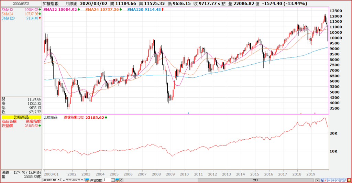This screenshot has width=352, height=183.
Task: Click SMA12 indicator label in left panel
Action: click(7, 10)
